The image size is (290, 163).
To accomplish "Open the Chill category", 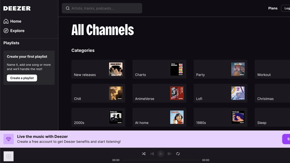I will (98, 93).
